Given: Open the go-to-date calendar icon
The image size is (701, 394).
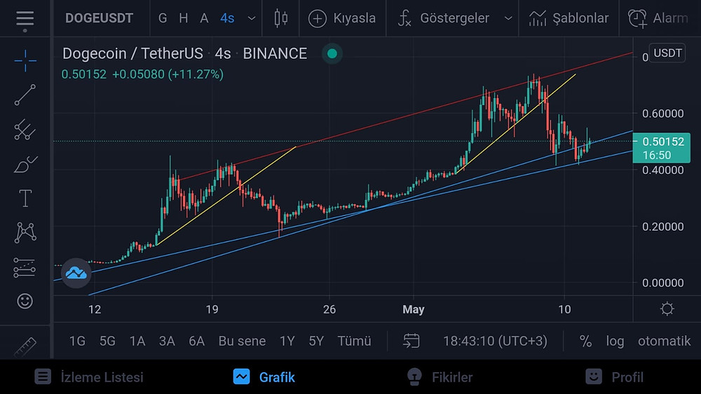Looking at the screenshot, I should [x=411, y=341].
